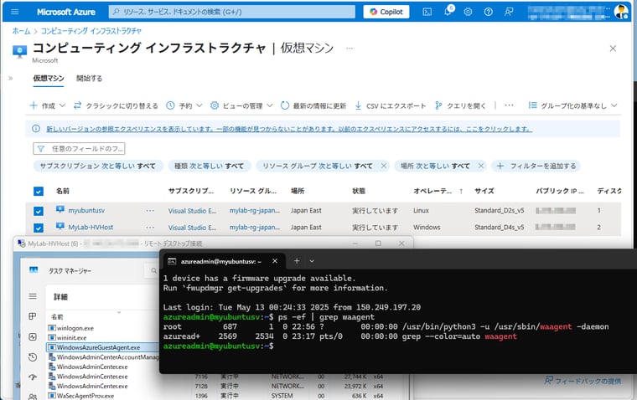Open リソース グループ filter pill
637x400 pixels.
(x=318, y=166)
